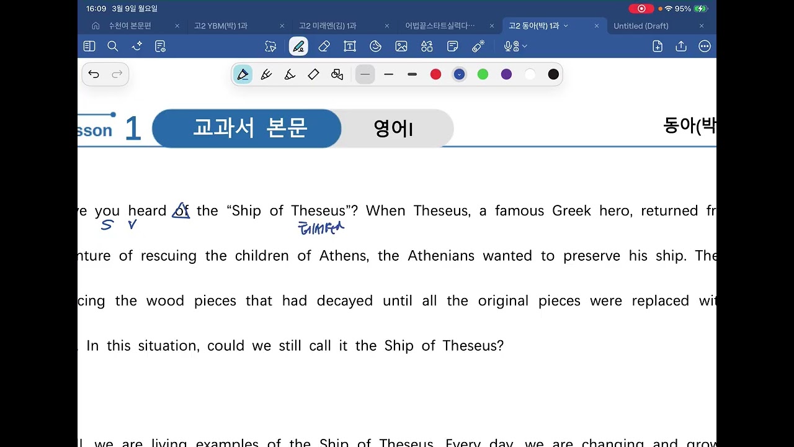The height and width of the screenshot is (447, 794).
Task: Select the text box tool
Action: click(x=350, y=46)
